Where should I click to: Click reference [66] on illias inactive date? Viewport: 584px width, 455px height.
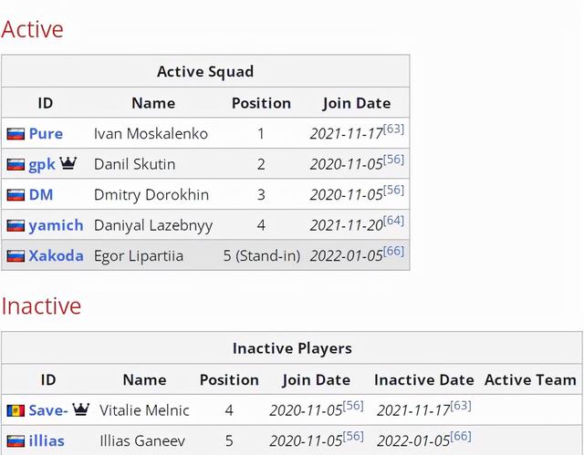click(461, 437)
